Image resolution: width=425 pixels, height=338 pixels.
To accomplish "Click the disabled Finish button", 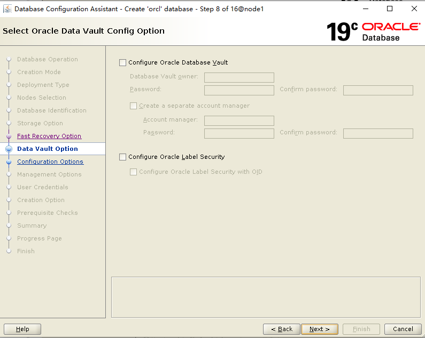I will tap(361, 329).
